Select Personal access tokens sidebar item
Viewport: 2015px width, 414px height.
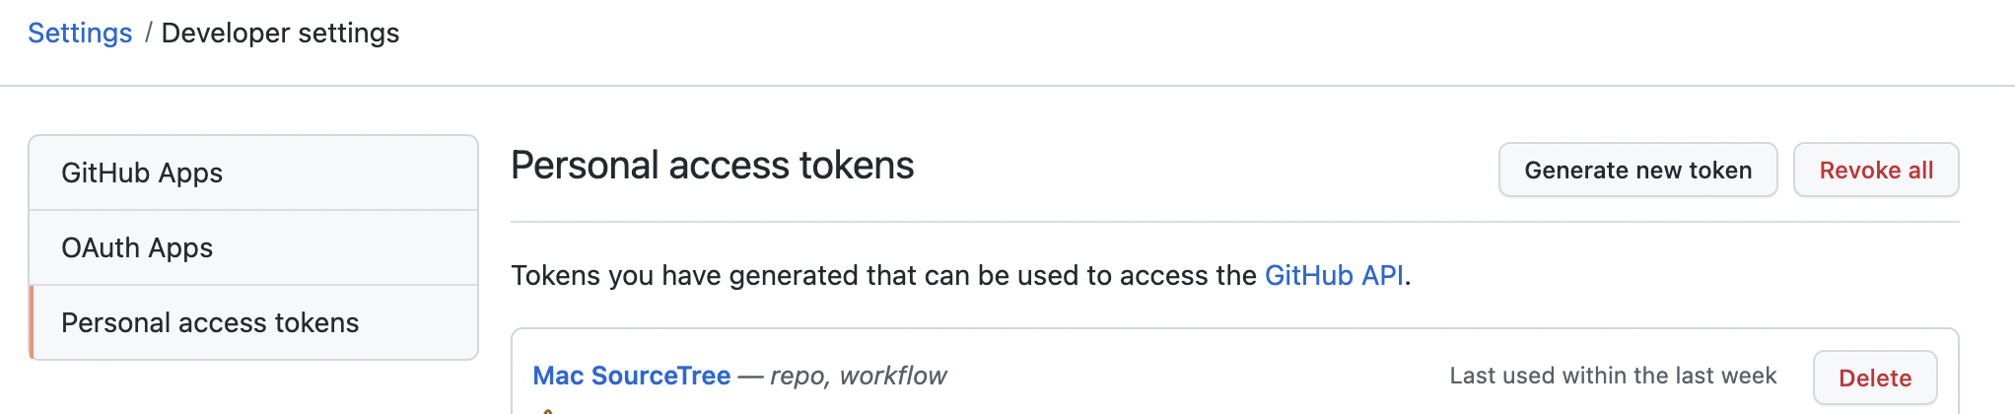[x=210, y=323]
